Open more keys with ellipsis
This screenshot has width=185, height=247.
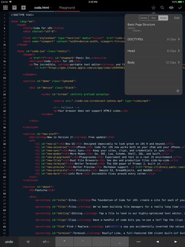point(139,242)
